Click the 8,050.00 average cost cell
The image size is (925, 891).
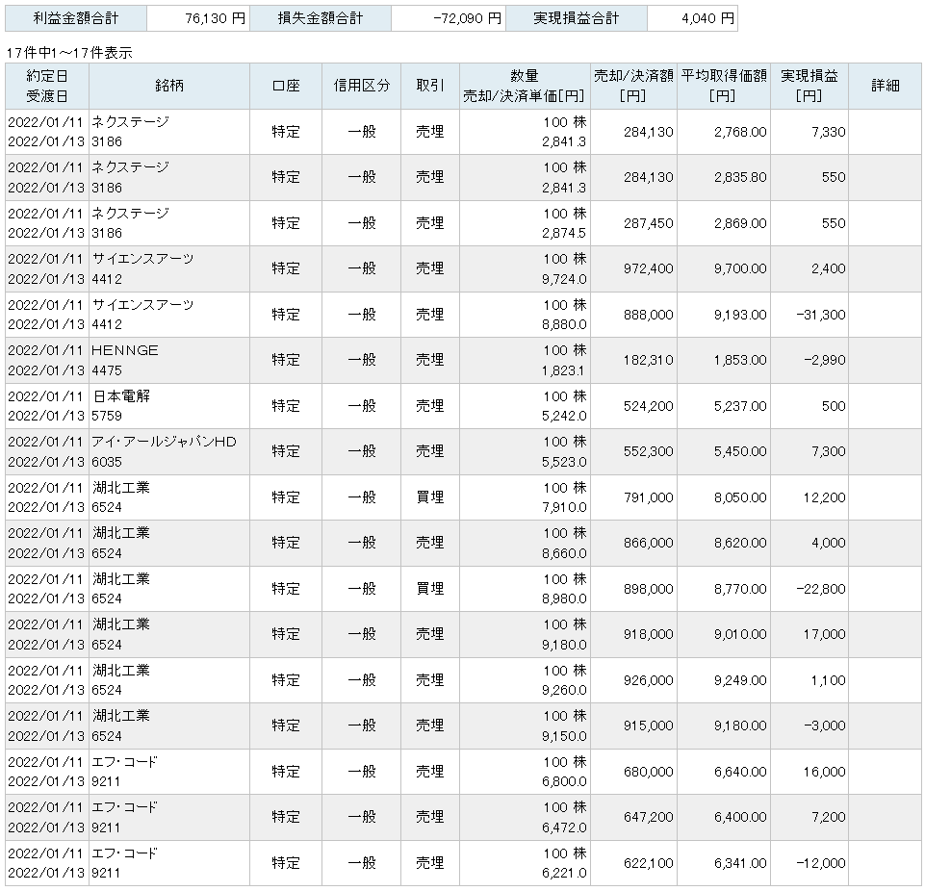coord(724,497)
